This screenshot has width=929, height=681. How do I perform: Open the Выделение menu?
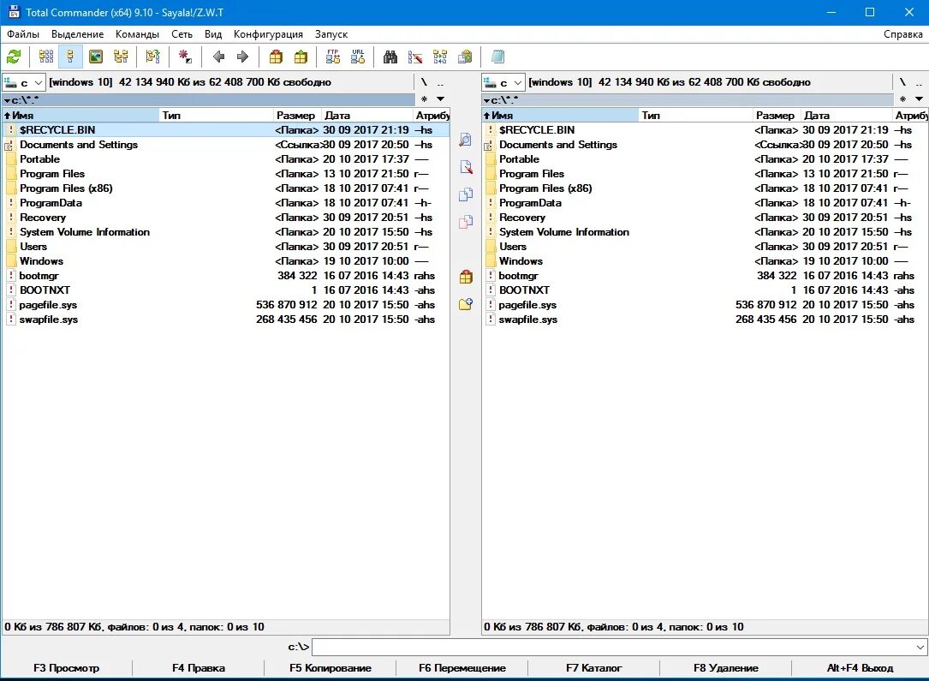pos(78,34)
